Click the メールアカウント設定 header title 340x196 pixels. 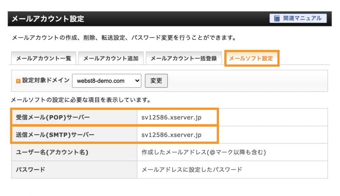(x=48, y=19)
